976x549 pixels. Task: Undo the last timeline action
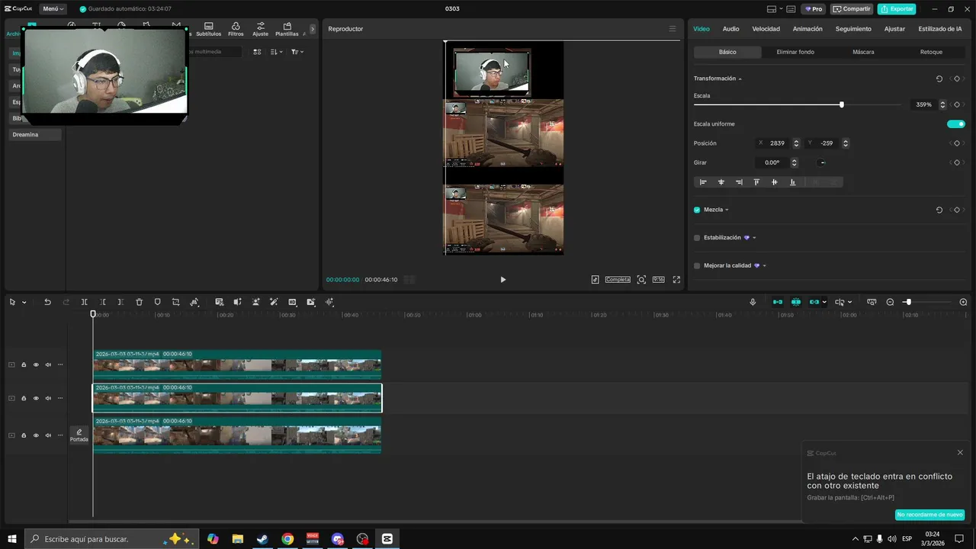point(47,302)
